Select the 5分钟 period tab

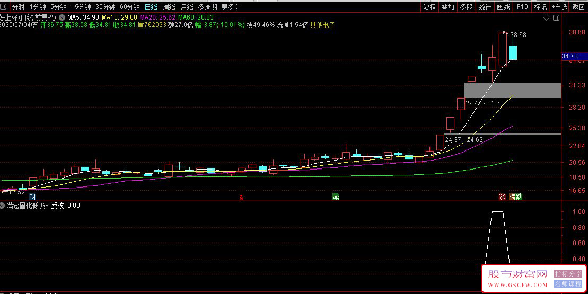[58, 7]
